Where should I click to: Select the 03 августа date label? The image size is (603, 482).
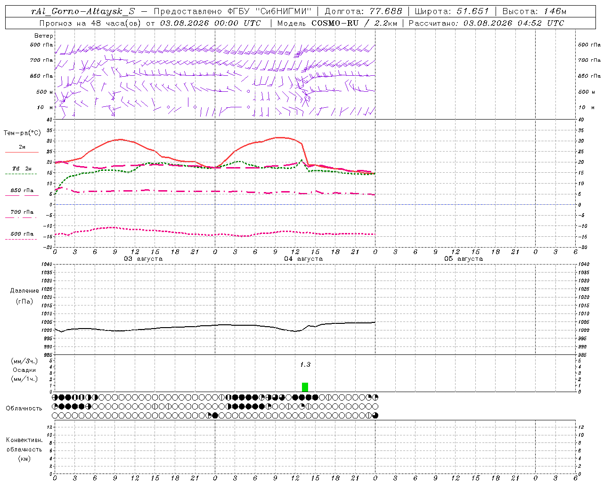[143, 258]
